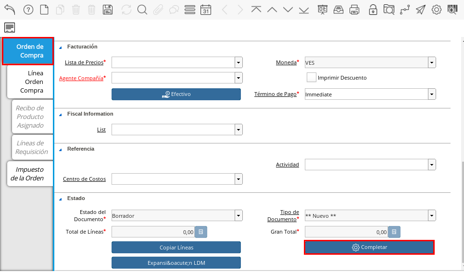
Task: Select the Orden de Compra tab
Action: (28, 51)
